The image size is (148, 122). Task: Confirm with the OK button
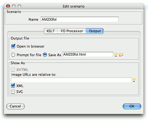tap(132, 106)
